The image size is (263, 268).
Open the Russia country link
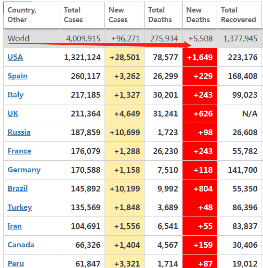[x=19, y=132]
